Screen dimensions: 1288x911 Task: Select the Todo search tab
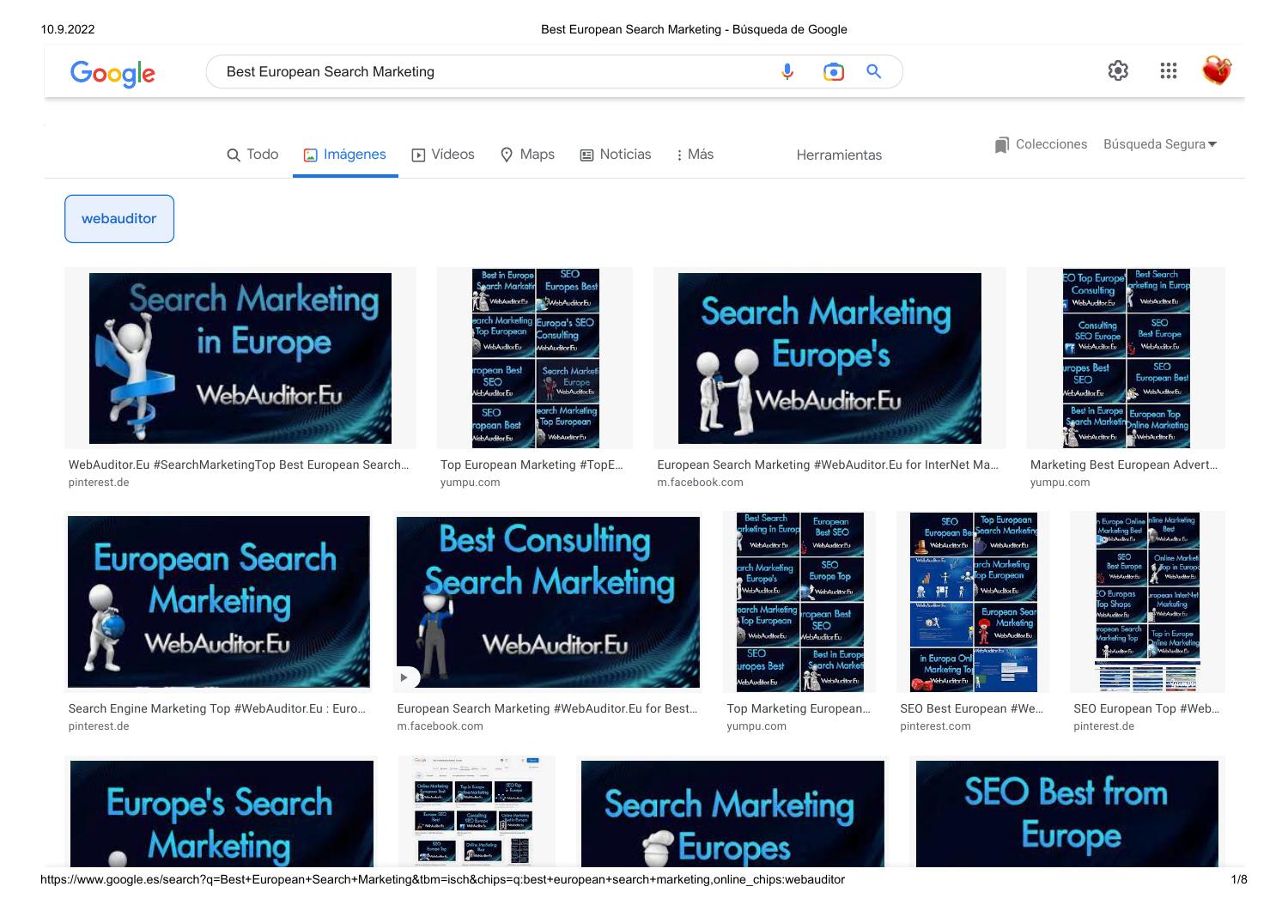pyautogui.click(x=252, y=155)
